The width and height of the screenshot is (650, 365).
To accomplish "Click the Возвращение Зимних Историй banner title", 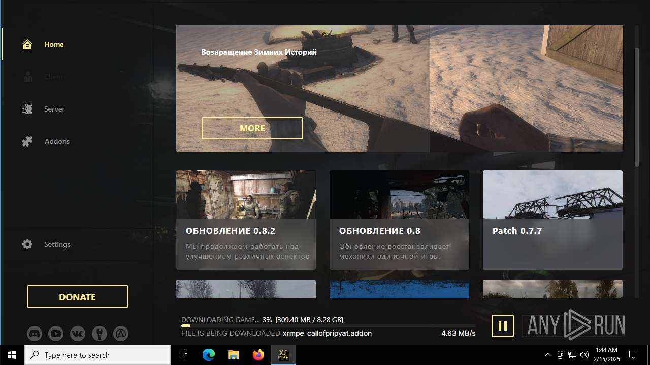I will [x=259, y=52].
